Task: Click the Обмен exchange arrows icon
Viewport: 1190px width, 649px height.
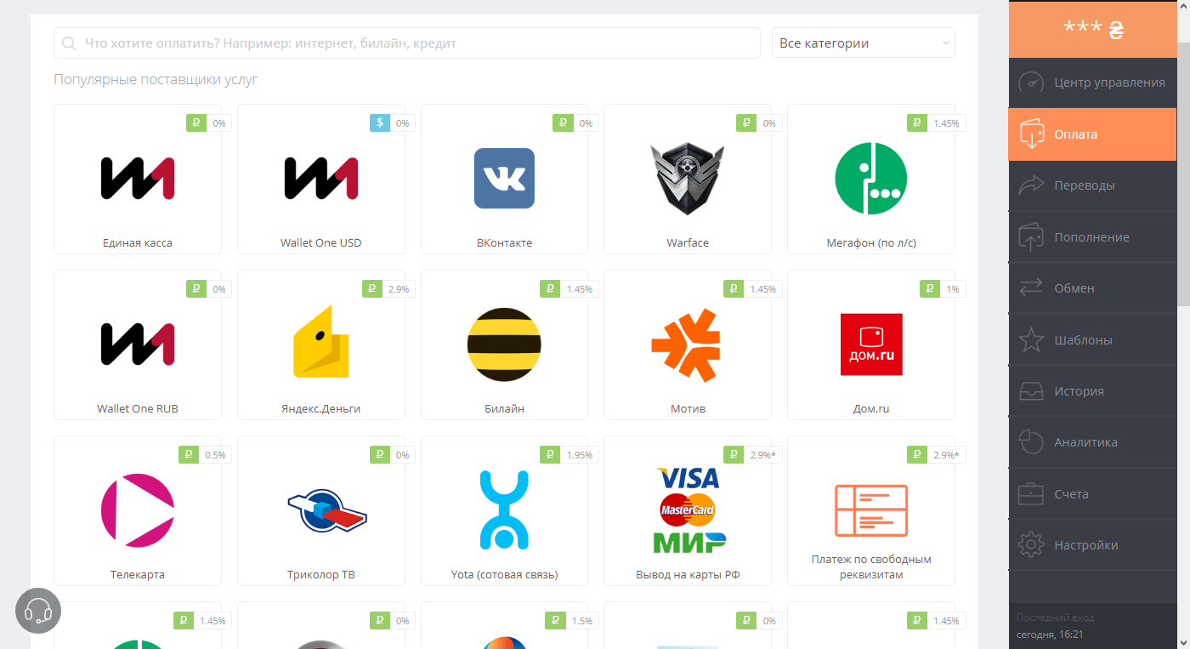Action: (1031, 288)
